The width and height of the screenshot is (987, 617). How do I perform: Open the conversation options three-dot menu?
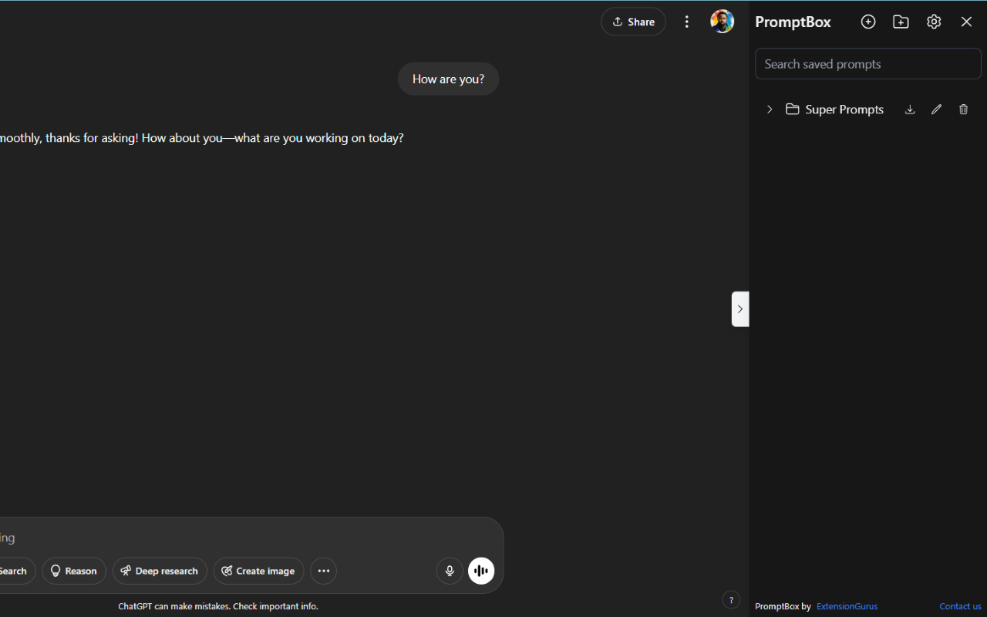[x=687, y=22]
